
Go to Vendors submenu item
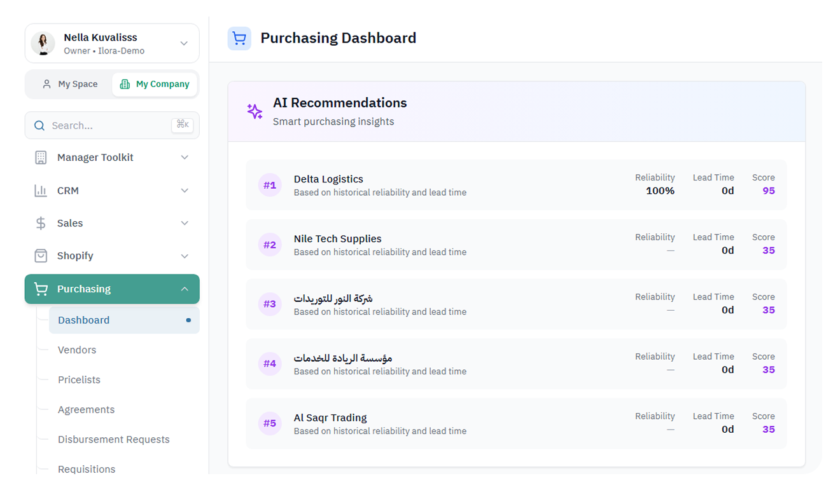click(x=77, y=350)
